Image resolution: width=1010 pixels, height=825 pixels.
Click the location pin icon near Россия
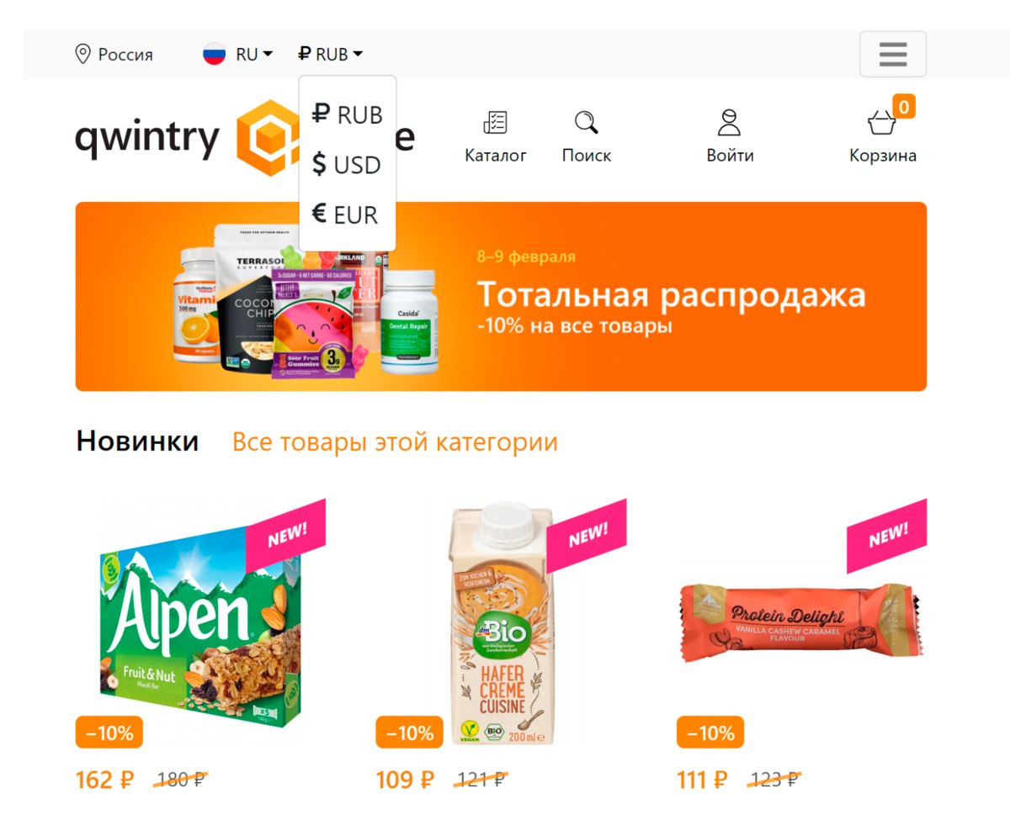pyautogui.click(x=82, y=55)
